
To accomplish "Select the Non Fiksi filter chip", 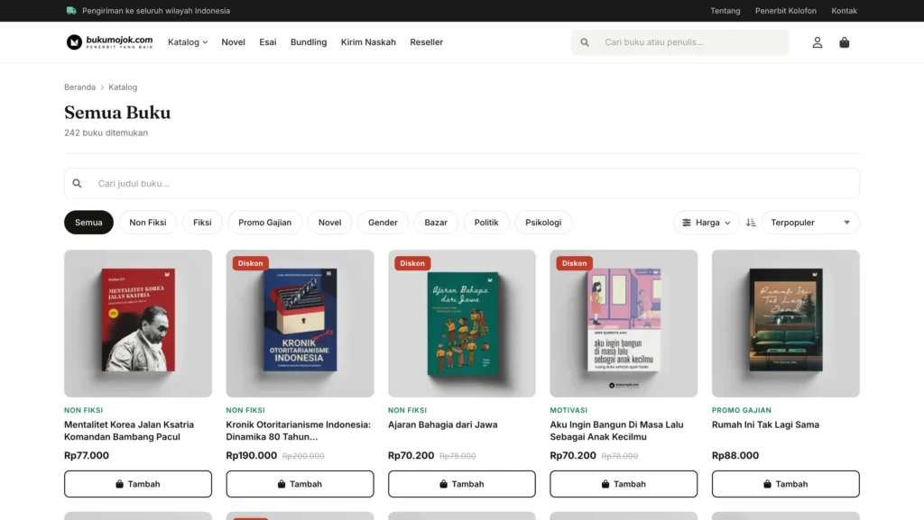I will (148, 223).
